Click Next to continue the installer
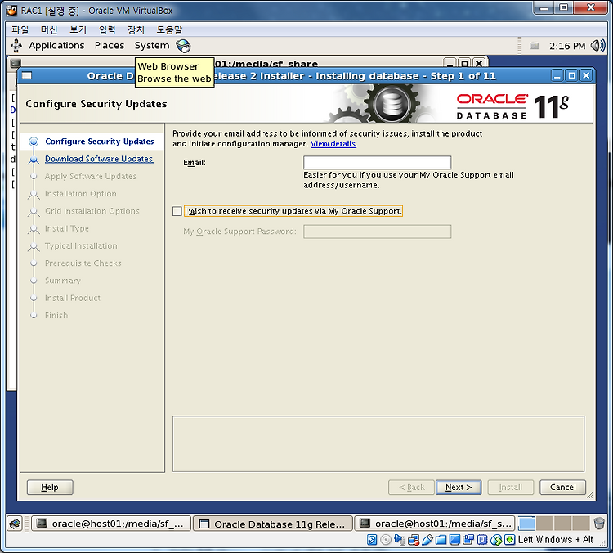This screenshot has width=613, height=553. 459,488
